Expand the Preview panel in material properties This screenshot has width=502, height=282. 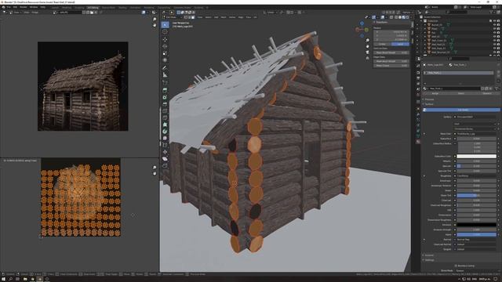[430, 99]
